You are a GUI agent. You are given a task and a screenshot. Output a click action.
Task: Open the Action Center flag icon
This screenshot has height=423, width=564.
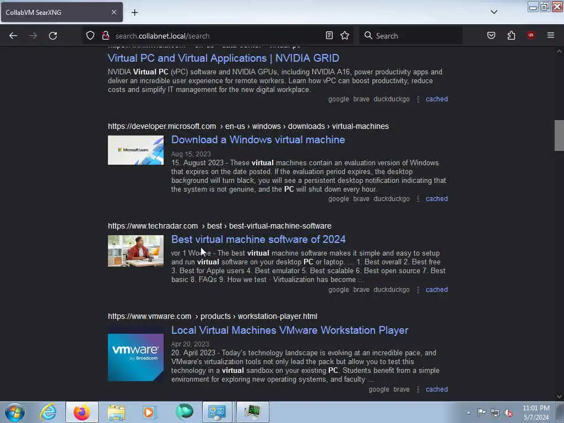(x=481, y=413)
